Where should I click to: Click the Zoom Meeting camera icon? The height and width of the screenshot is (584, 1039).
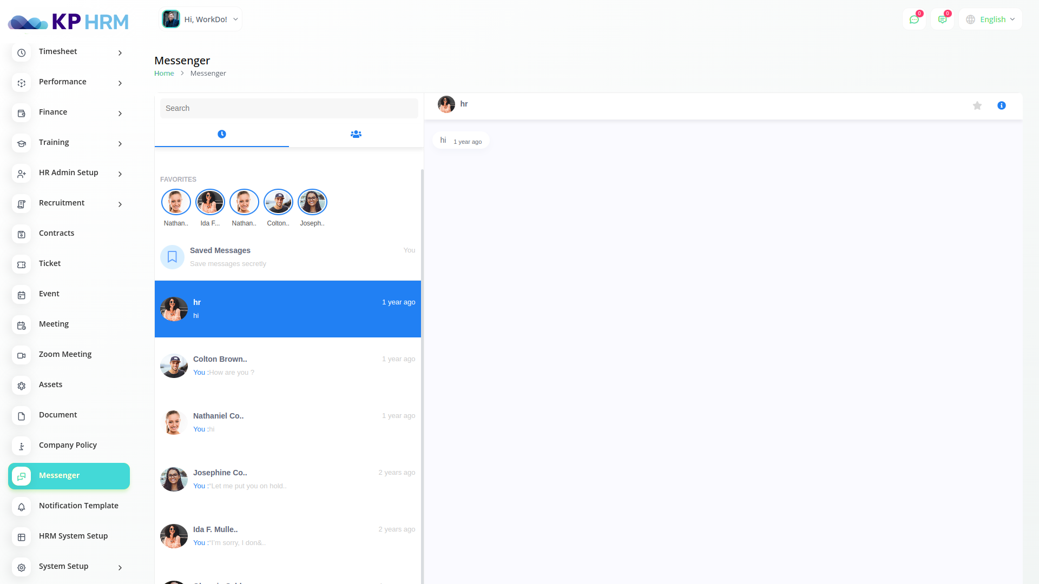pyautogui.click(x=22, y=356)
